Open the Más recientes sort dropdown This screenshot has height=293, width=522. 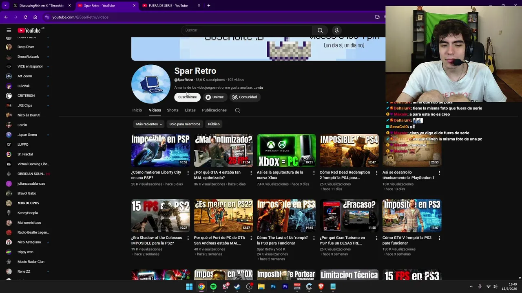[149, 124]
